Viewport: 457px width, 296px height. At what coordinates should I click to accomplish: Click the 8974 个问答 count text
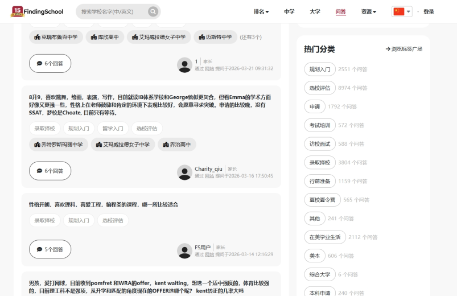pyautogui.click(x=353, y=88)
